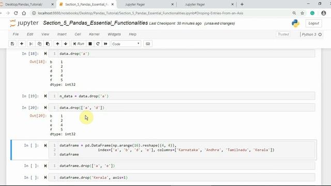Click into the data.drop('a') code cell
Image resolution: width=331 pixels, height=186 pixels.
(182, 54)
